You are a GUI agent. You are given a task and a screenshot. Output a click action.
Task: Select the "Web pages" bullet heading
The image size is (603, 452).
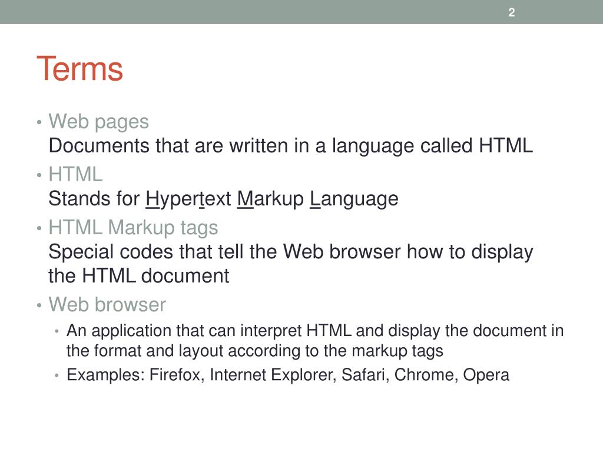[98, 122]
